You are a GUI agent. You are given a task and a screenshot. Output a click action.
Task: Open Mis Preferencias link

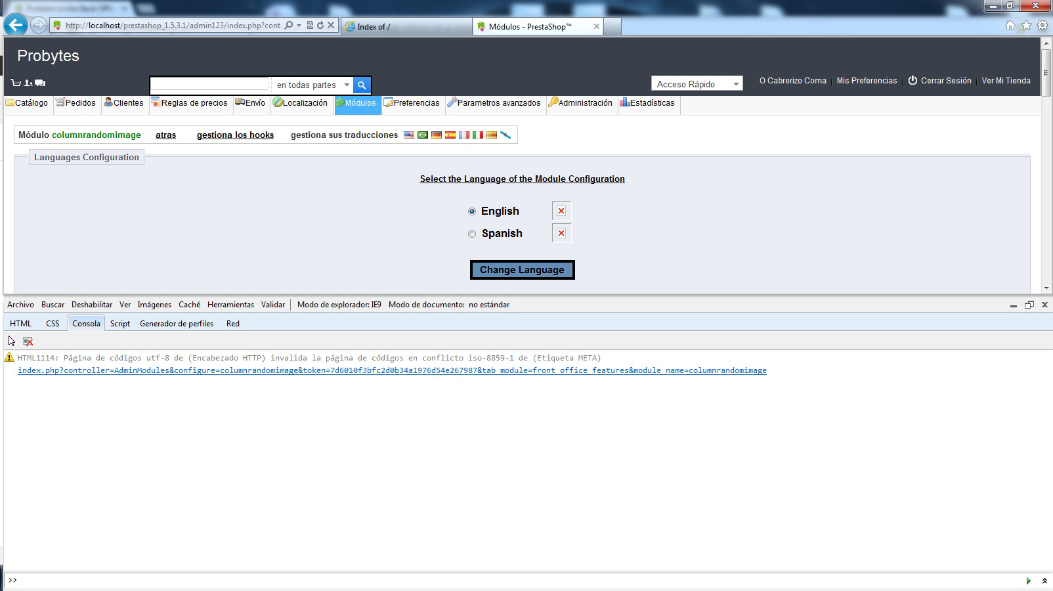(x=867, y=81)
